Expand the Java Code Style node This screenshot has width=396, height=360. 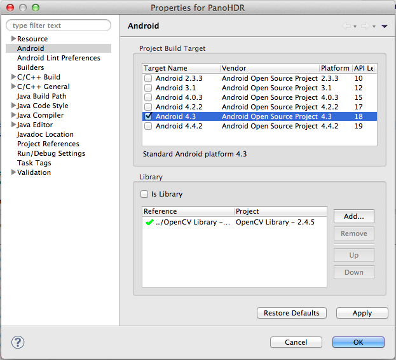pos(13,106)
